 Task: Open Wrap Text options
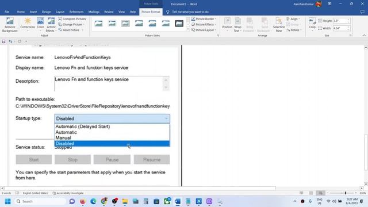coord(237,24)
